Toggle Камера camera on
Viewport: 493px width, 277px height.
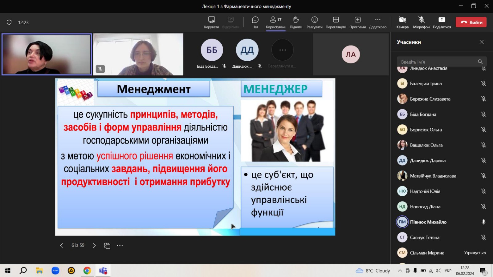point(402,22)
